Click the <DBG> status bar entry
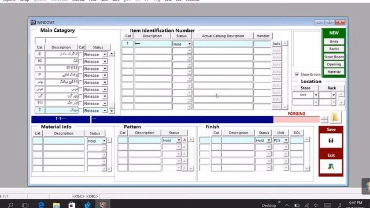 coord(92,196)
